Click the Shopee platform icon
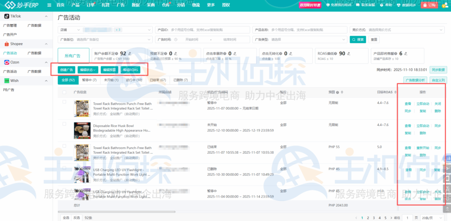Screen dimensions: 451x221 (6, 44)
